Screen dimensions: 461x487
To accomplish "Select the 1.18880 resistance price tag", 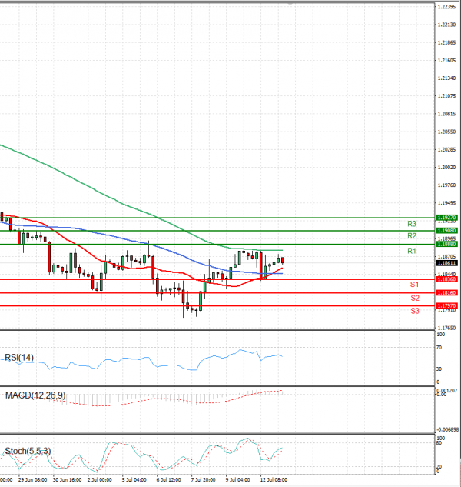I will tap(446, 244).
